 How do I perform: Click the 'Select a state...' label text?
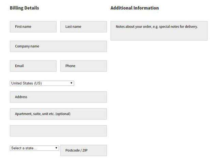(24, 148)
